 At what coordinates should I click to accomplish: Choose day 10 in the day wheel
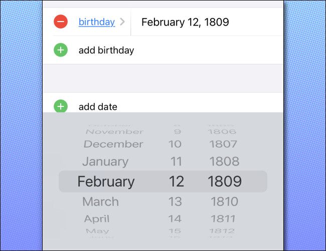coord(175,144)
